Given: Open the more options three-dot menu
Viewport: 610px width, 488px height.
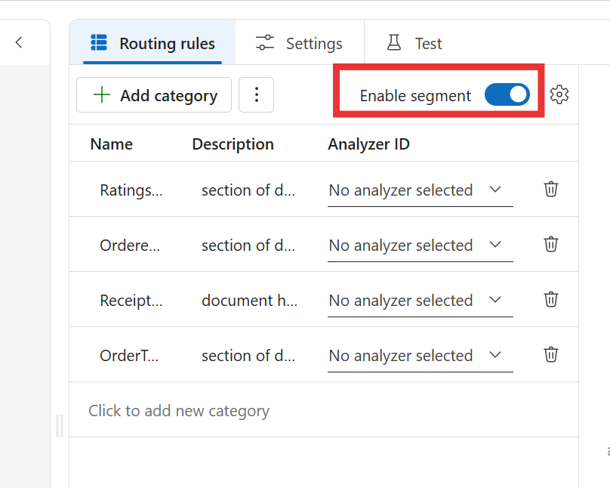Looking at the screenshot, I should point(256,94).
